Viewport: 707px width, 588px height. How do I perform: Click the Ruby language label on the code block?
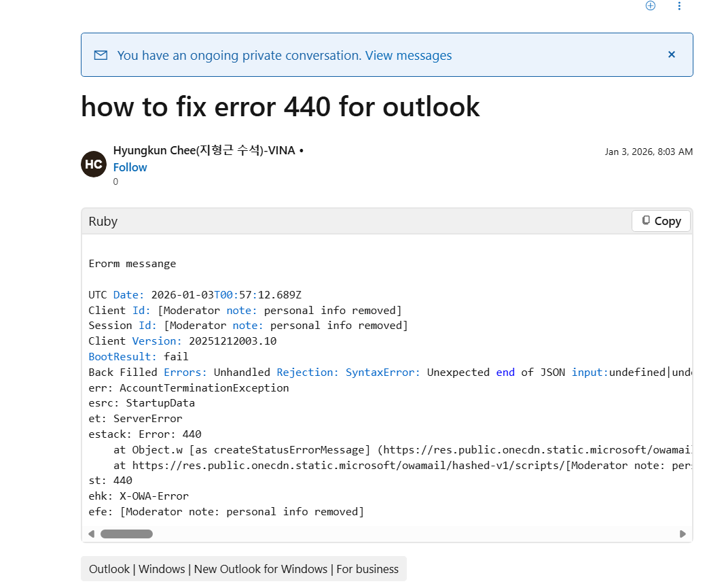(x=102, y=221)
